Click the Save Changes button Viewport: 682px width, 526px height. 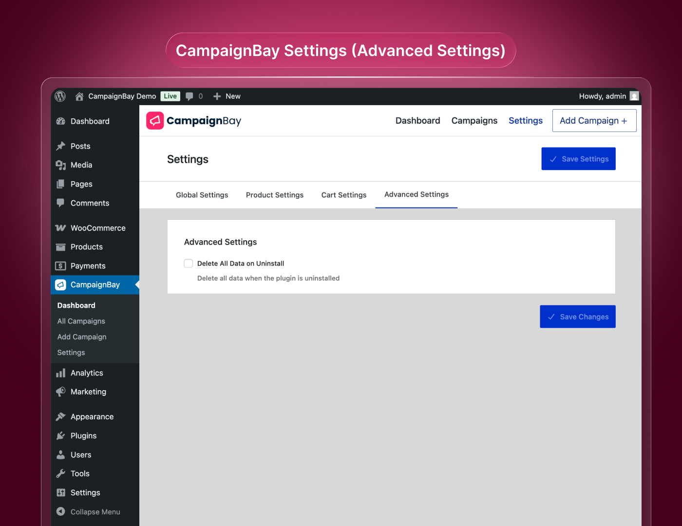(578, 317)
